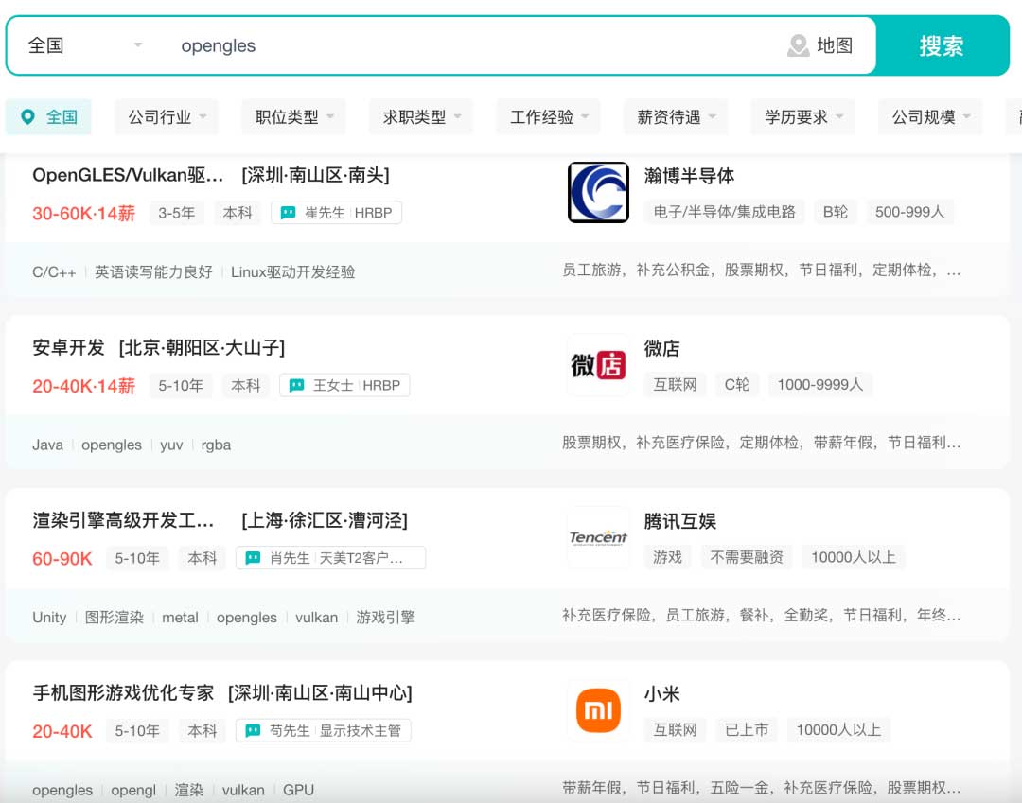Click the location pin icon in 全国 filter

click(x=28, y=117)
